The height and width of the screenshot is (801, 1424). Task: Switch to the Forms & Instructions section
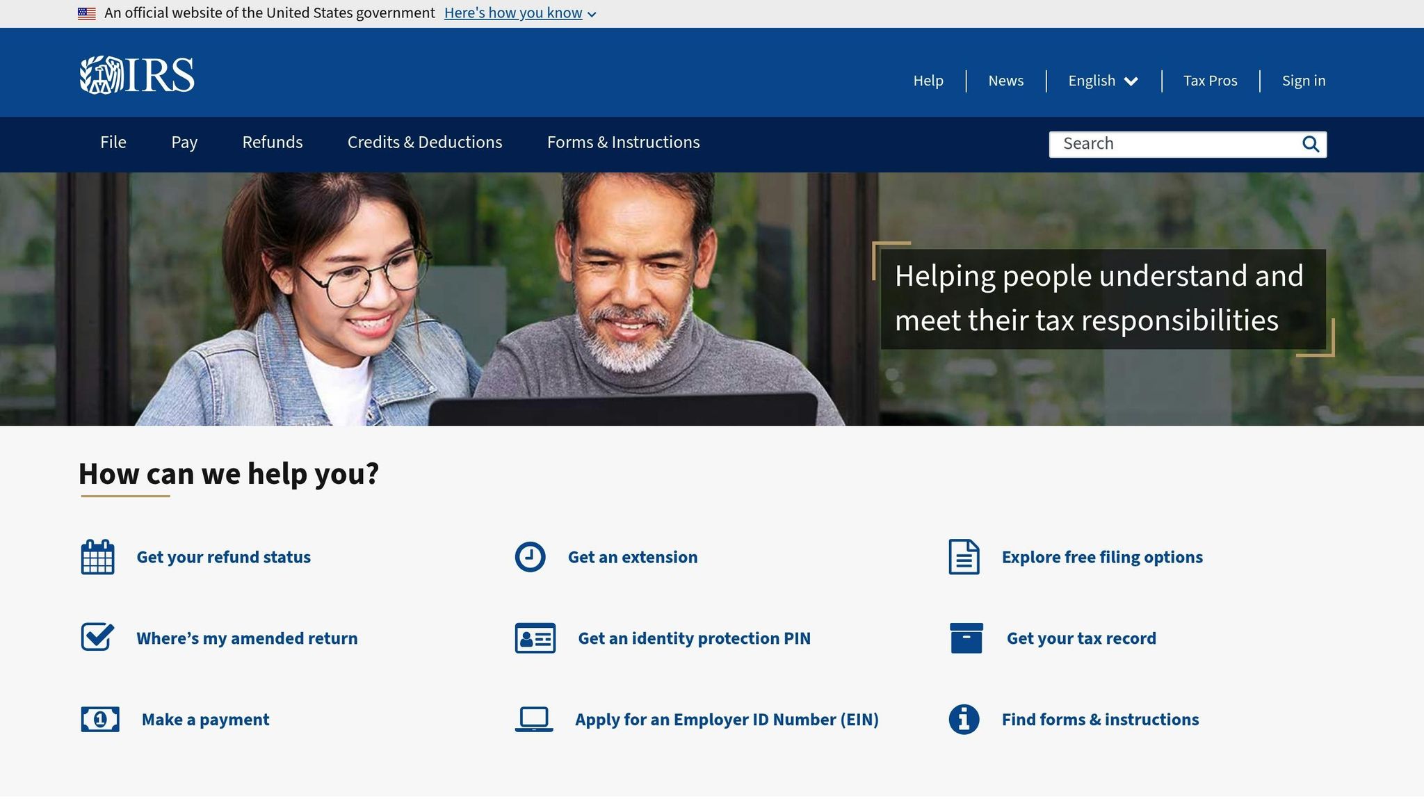(x=624, y=143)
